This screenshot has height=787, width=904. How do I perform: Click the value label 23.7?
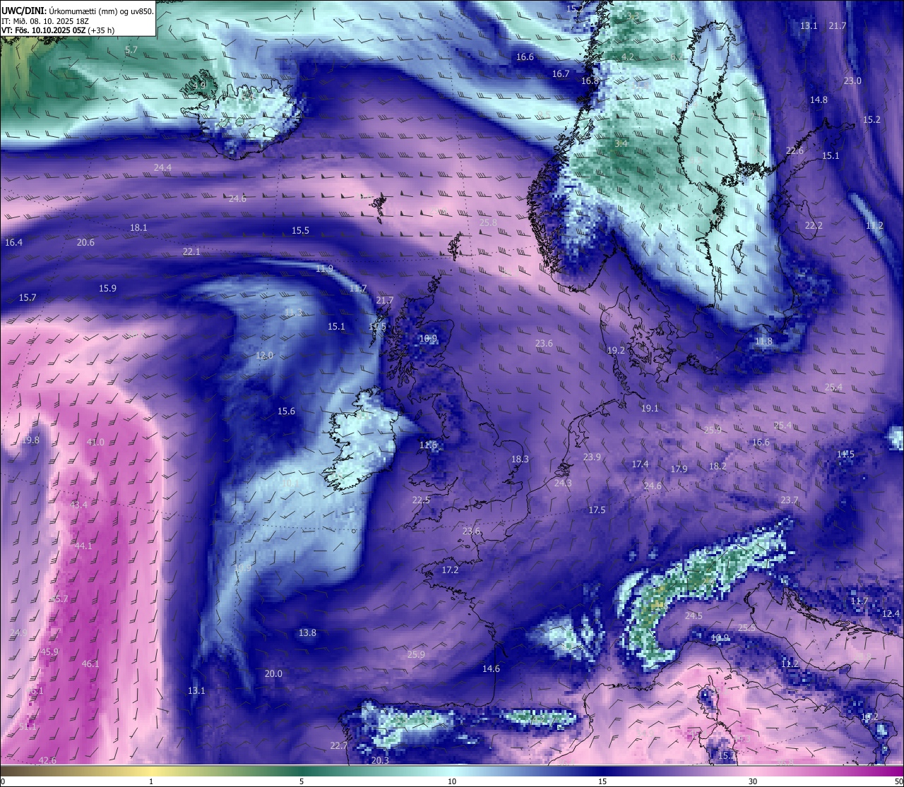(x=789, y=500)
